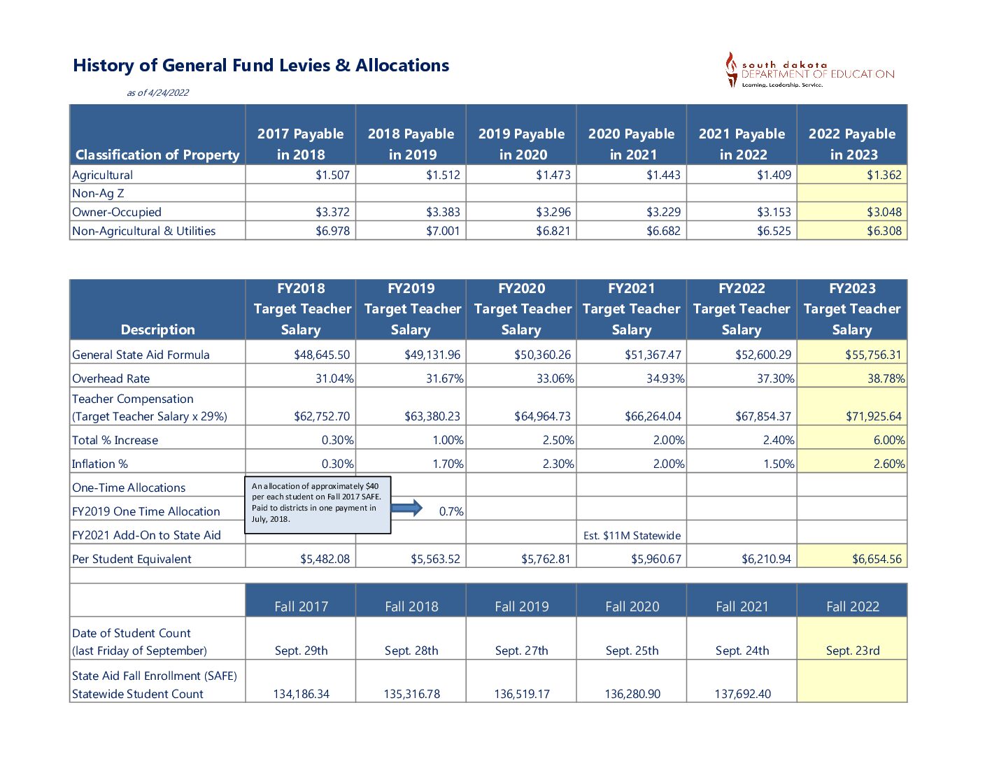Click the Agricultural levy value $1.362

coord(884,175)
